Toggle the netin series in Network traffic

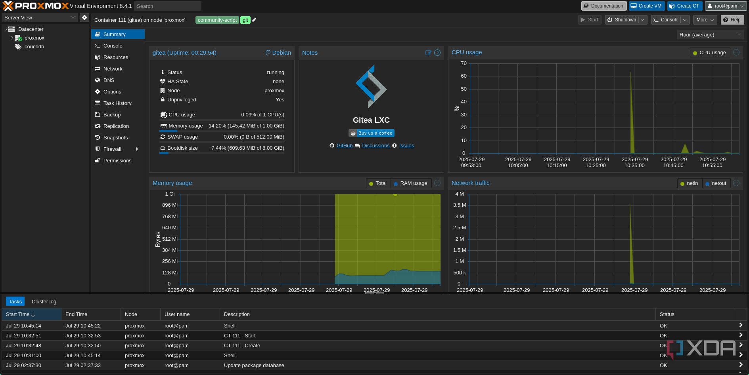(689, 183)
